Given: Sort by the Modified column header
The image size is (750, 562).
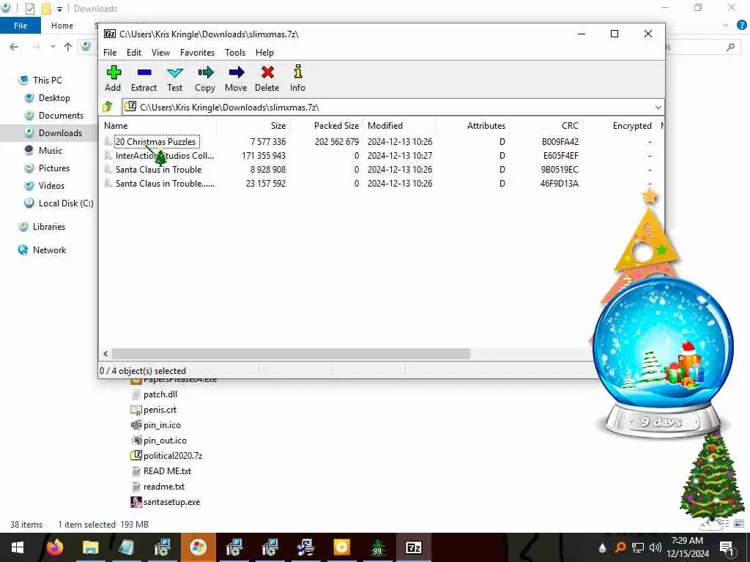Looking at the screenshot, I should tap(399, 126).
